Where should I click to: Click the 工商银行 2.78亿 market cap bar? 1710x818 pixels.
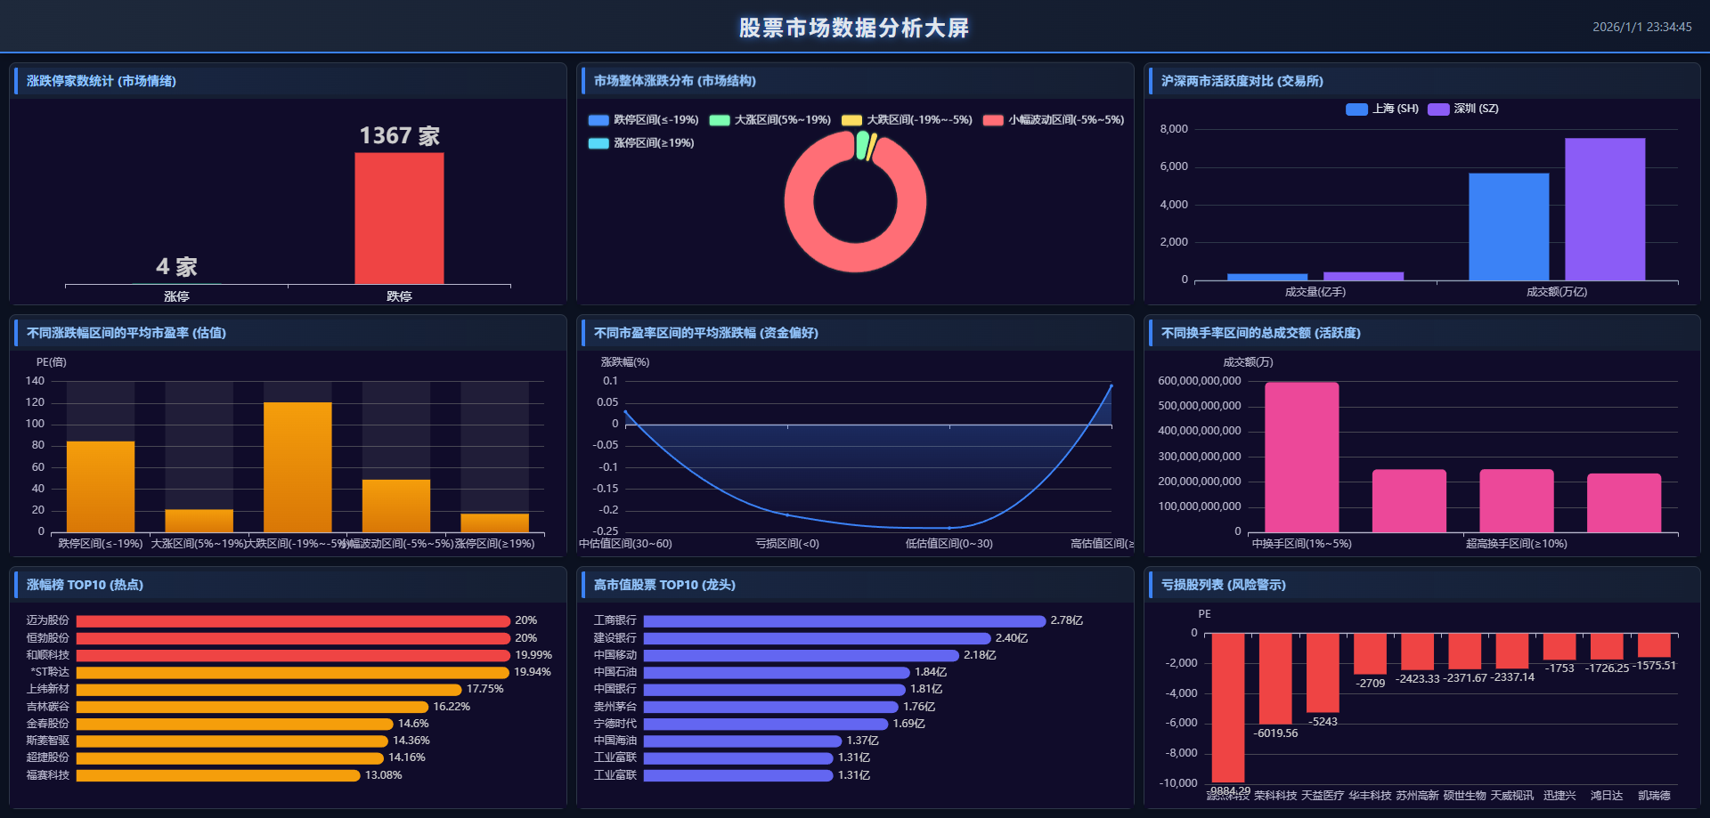coord(843,621)
